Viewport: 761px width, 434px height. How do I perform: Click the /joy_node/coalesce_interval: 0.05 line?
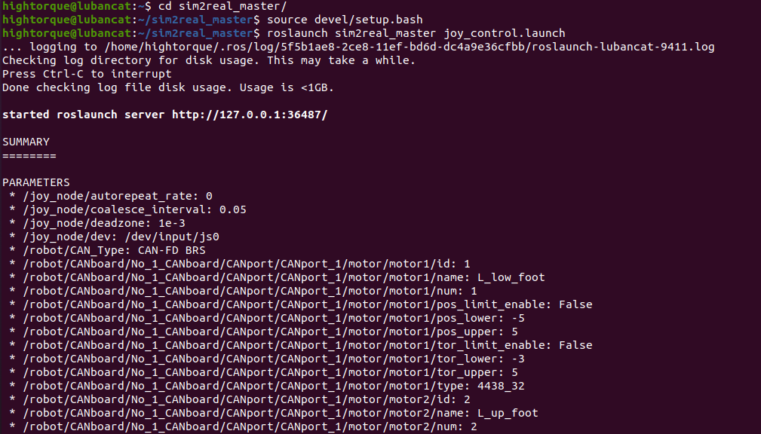tap(127, 210)
